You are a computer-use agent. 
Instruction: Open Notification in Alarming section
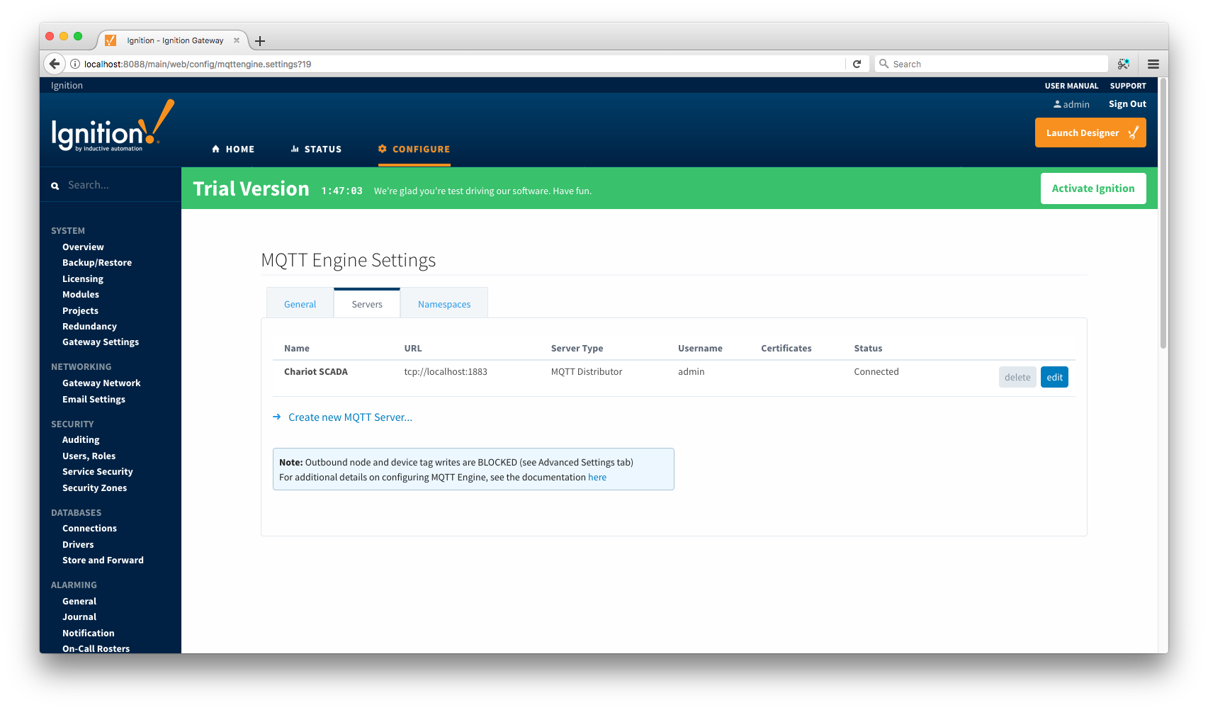88,633
